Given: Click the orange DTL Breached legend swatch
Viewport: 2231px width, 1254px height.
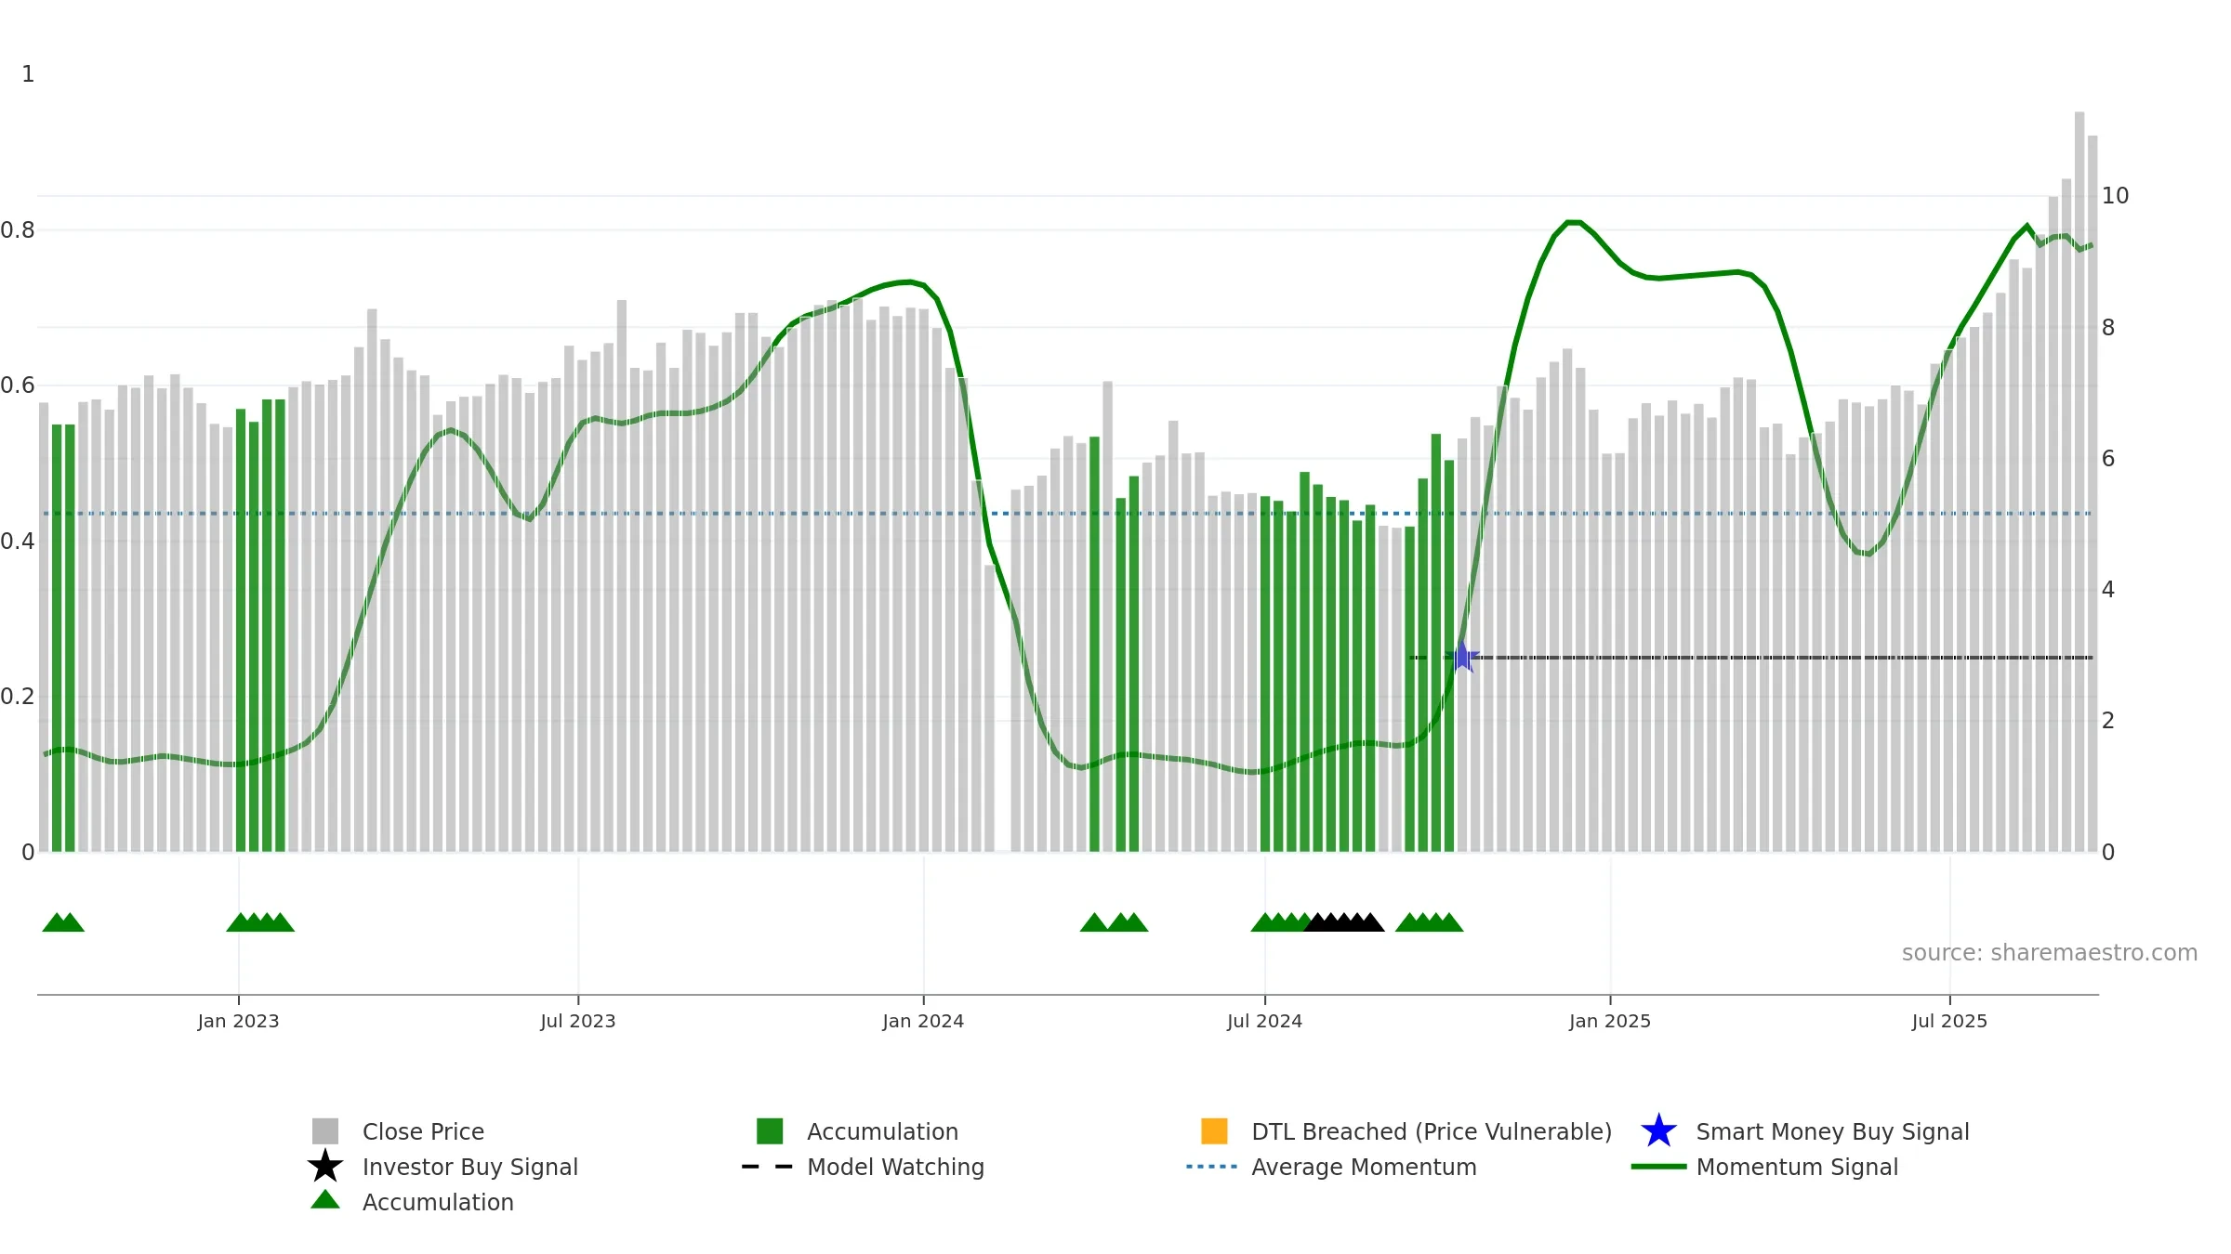Looking at the screenshot, I should pyautogui.click(x=1214, y=1131).
